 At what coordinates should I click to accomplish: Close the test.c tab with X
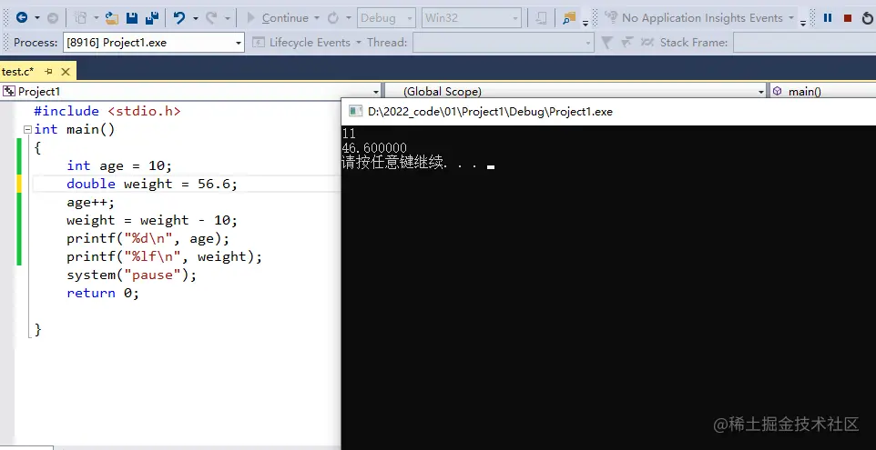coord(66,72)
